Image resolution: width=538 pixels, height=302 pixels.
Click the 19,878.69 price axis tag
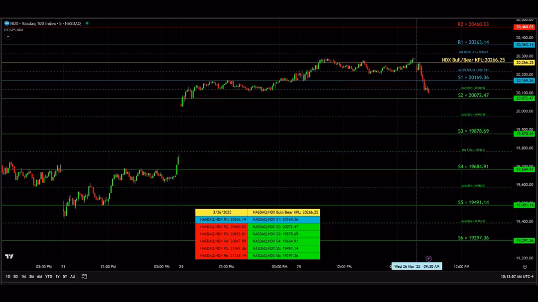pos(524,134)
